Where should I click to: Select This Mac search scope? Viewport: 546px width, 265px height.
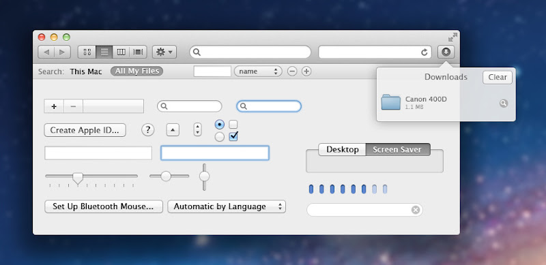[86, 72]
